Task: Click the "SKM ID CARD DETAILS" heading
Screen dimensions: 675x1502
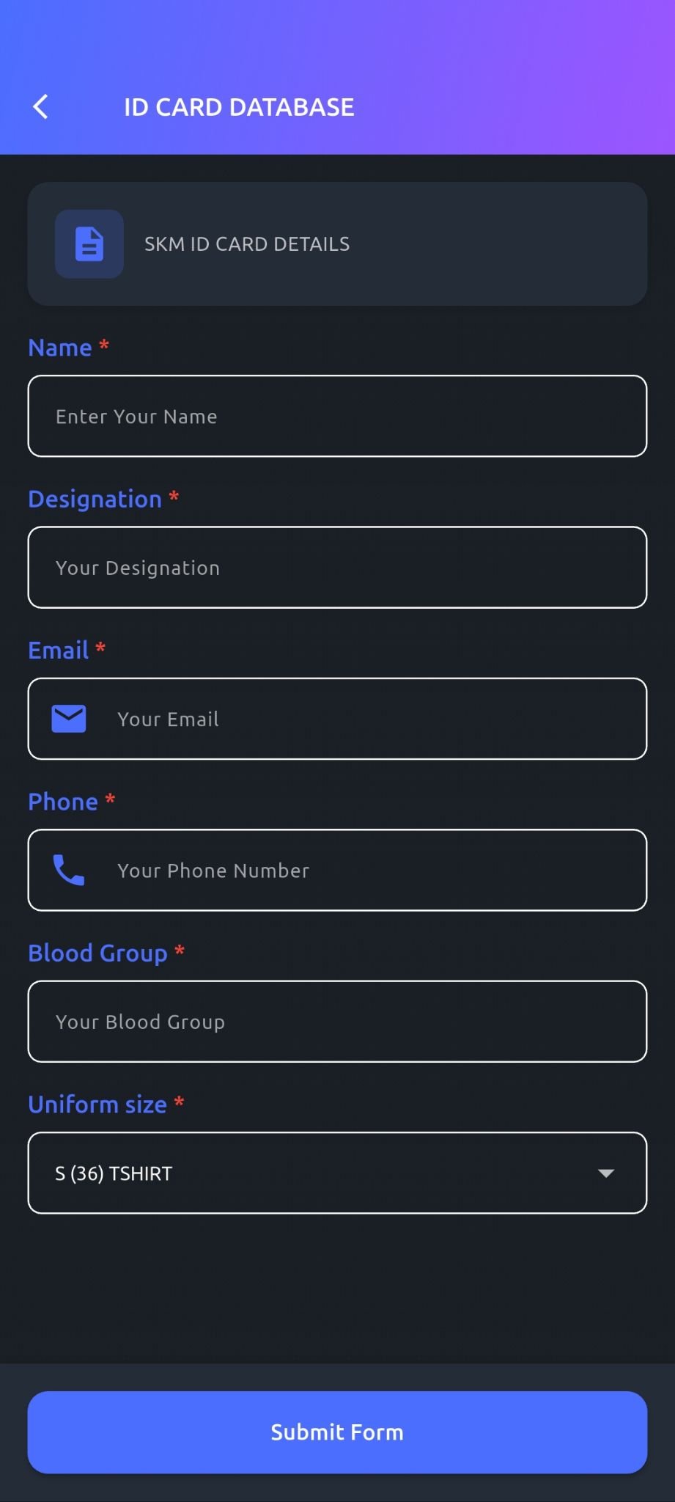Action: (x=247, y=244)
